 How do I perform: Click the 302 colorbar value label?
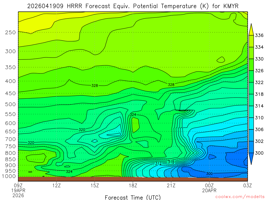click(259, 141)
